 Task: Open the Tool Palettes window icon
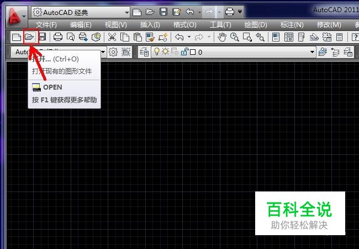click(x=302, y=37)
